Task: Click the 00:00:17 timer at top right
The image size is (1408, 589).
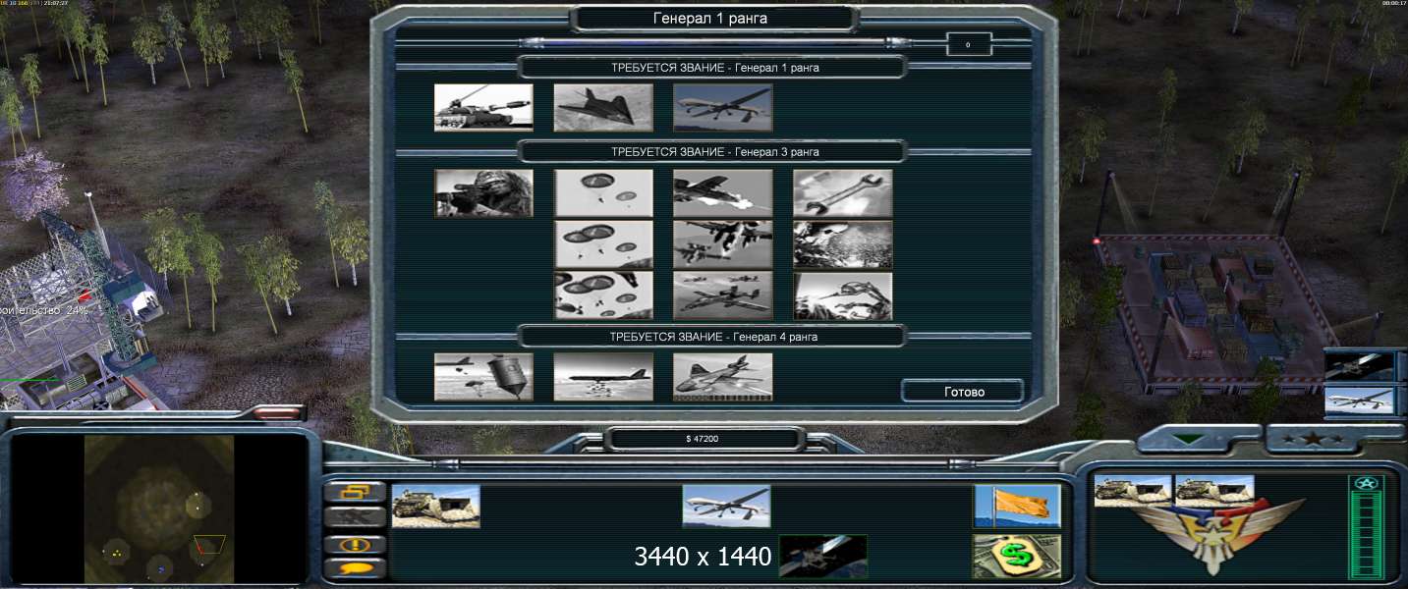Action: point(1392,4)
